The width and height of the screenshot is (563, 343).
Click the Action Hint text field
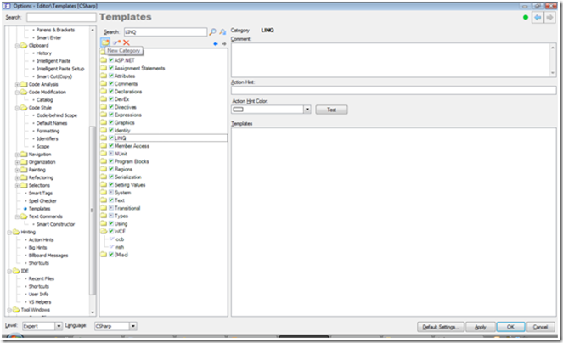[393, 90]
